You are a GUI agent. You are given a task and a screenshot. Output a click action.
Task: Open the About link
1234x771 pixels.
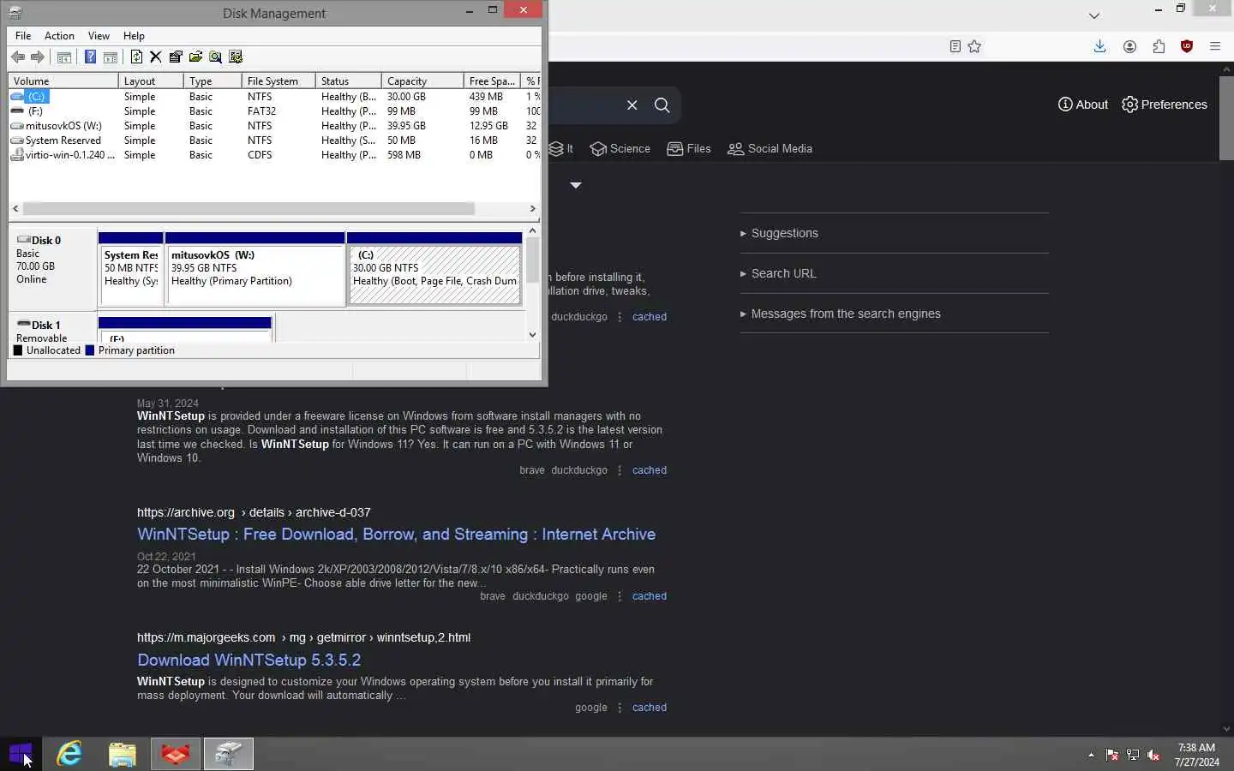[1082, 105]
